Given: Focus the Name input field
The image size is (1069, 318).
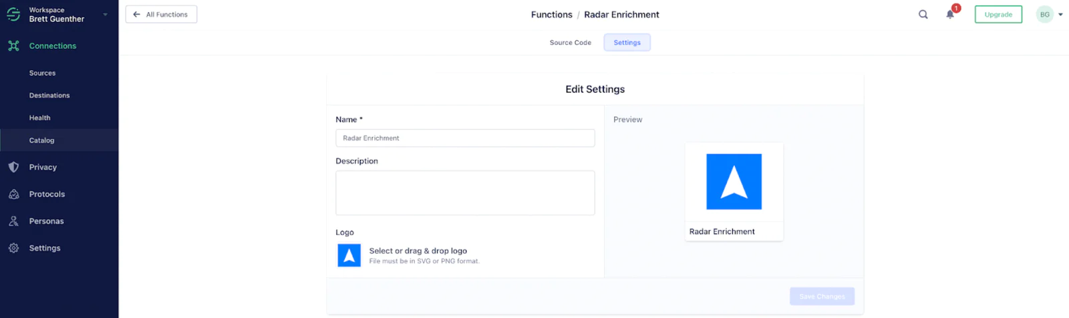Looking at the screenshot, I should click(465, 138).
